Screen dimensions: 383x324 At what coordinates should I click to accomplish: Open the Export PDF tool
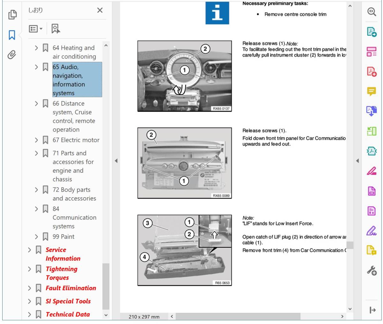[372, 32]
